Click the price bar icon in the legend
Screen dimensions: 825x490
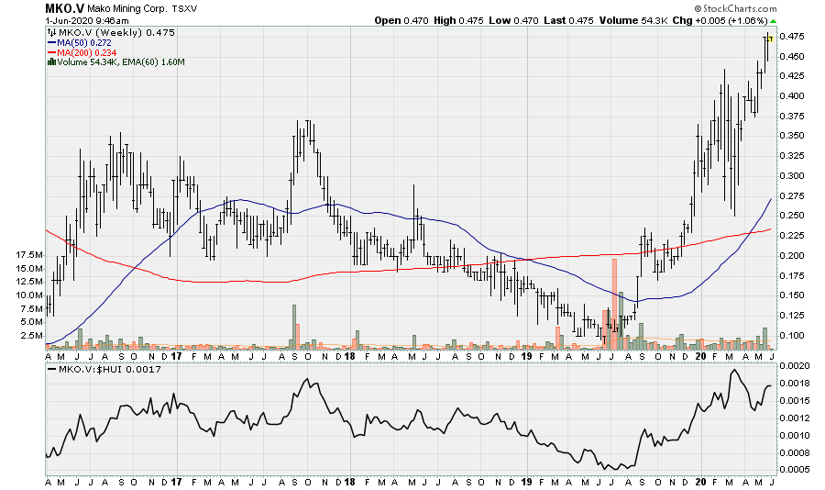click(x=52, y=33)
